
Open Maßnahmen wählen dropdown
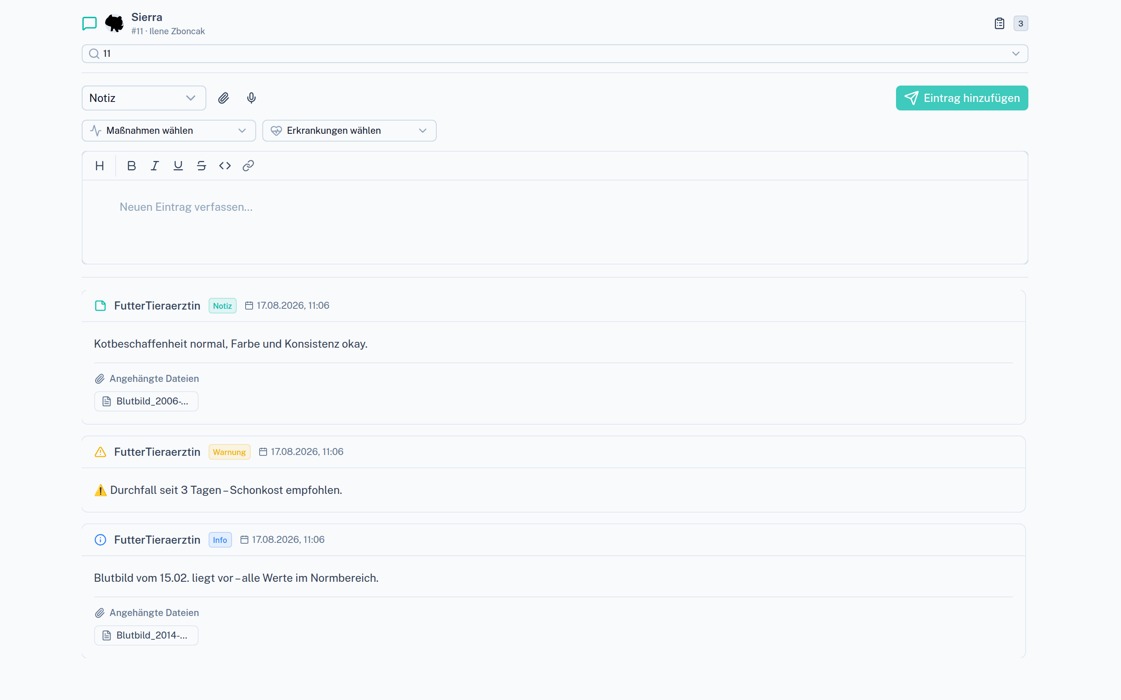(x=169, y=131)
